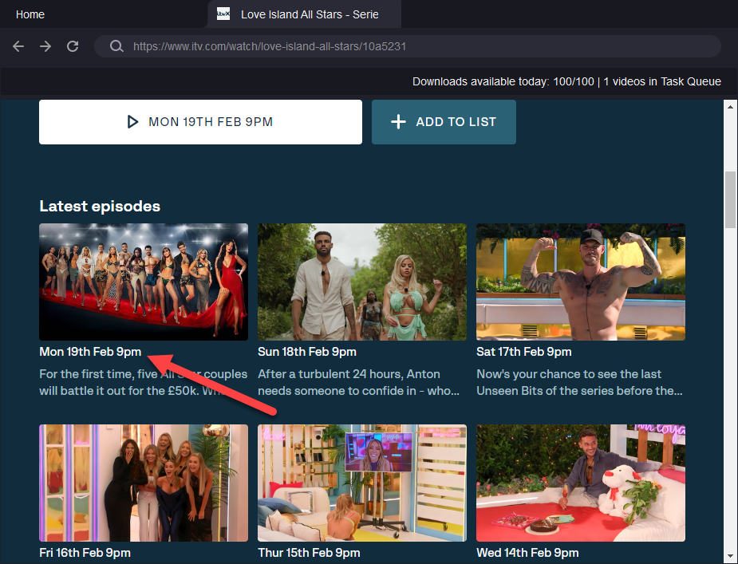Open the Wed 14th Feb episode thumbnail
This screenshot has height=564, width=738.
(581, 483)
